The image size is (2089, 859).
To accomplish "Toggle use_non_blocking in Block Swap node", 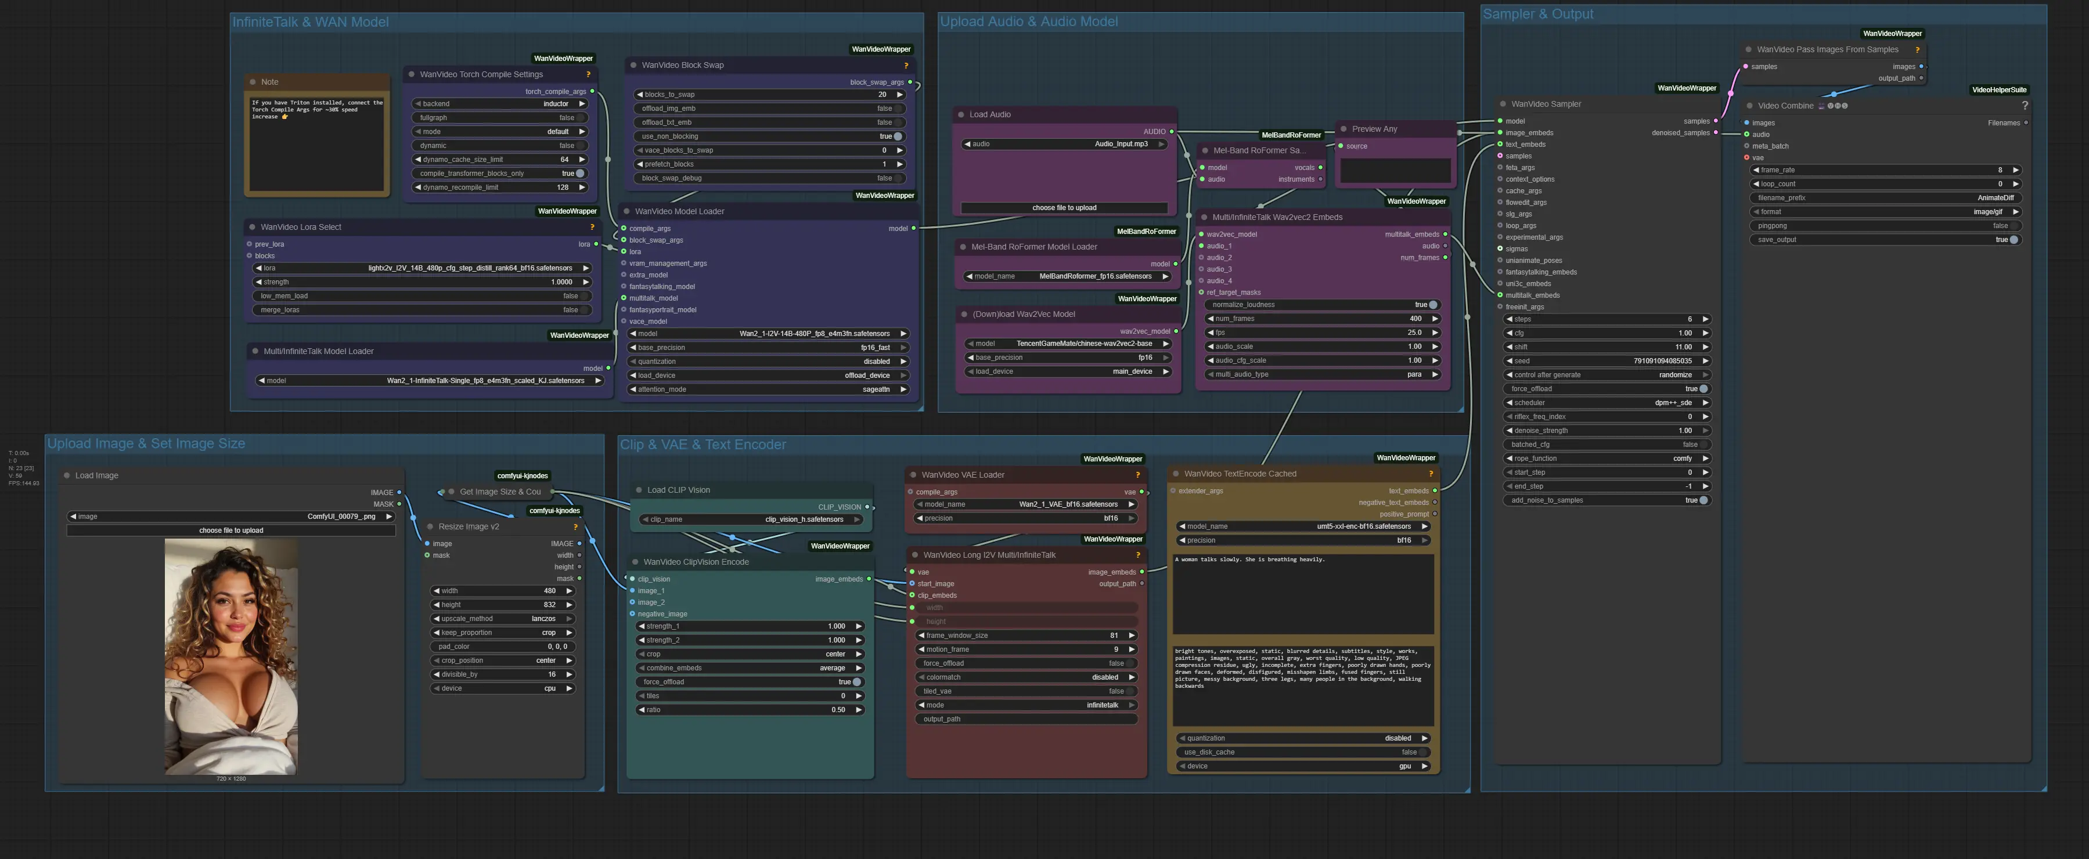I will [897, 137].
